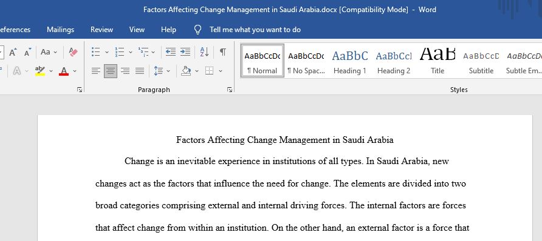Click the line starting 'changes act as the factors'
This screenshot has width=542, height=241.
point(280,183)
